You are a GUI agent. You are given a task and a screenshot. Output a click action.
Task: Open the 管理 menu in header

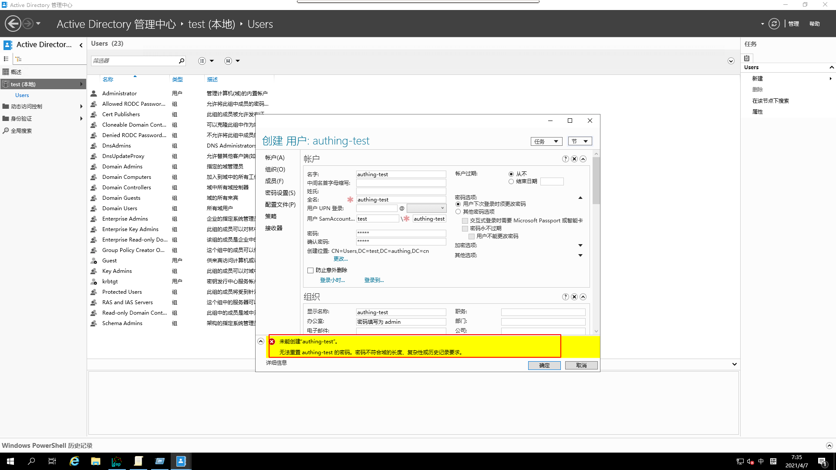click(x=793, y=24)
